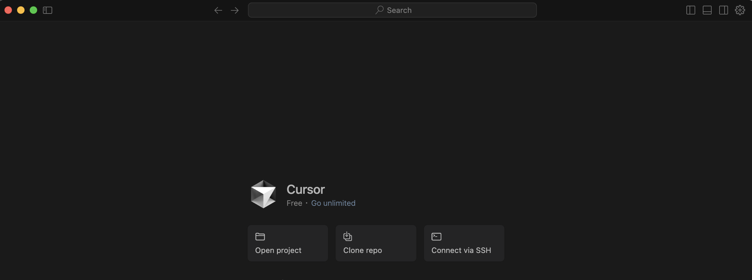The image size is (752, 280).
Task: Click the Open project button
Action: coord(288,243)
